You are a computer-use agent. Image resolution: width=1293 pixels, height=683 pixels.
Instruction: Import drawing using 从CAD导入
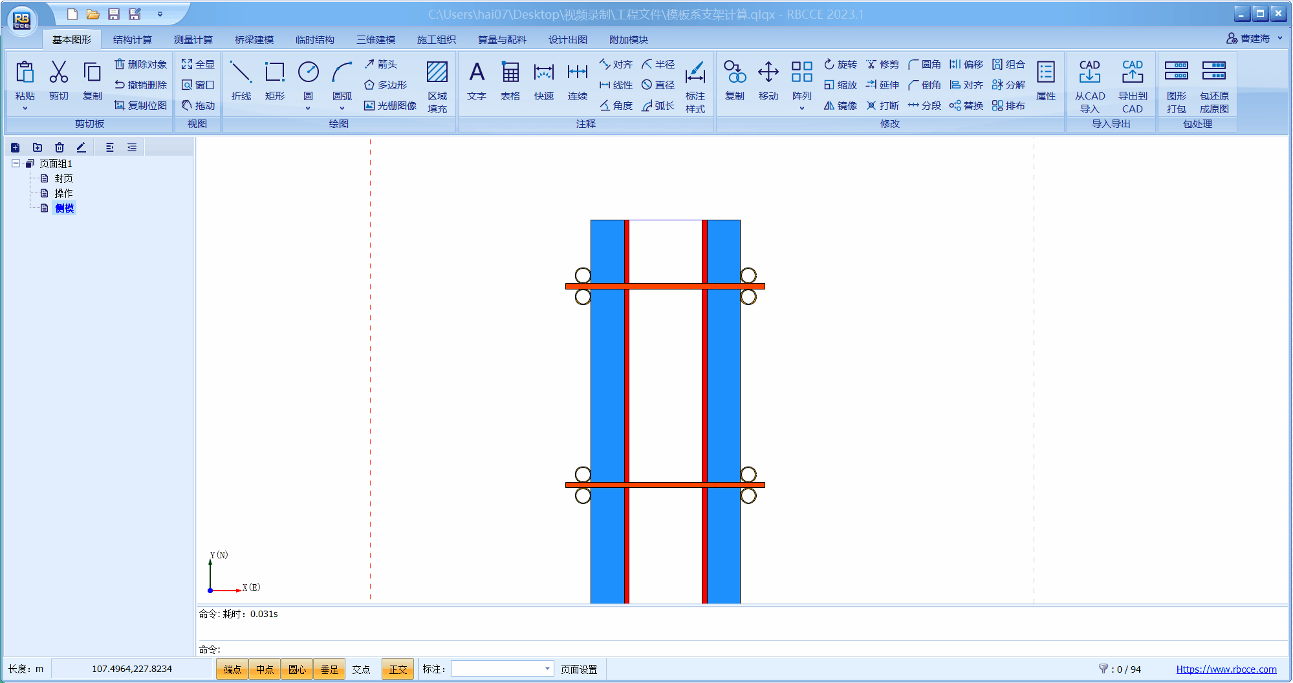(x=1089, y=86)
